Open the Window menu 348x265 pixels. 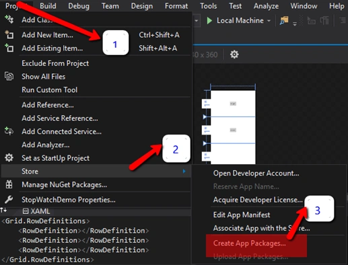(x=304, y=6)
